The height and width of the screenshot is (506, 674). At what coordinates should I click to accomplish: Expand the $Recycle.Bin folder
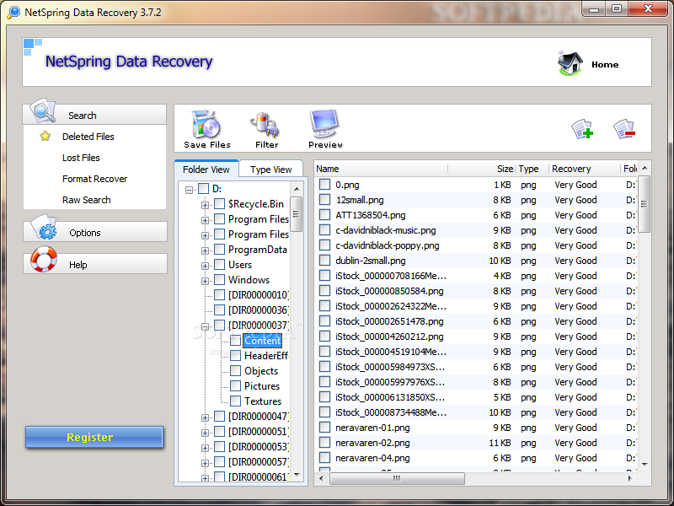(205, 205)
